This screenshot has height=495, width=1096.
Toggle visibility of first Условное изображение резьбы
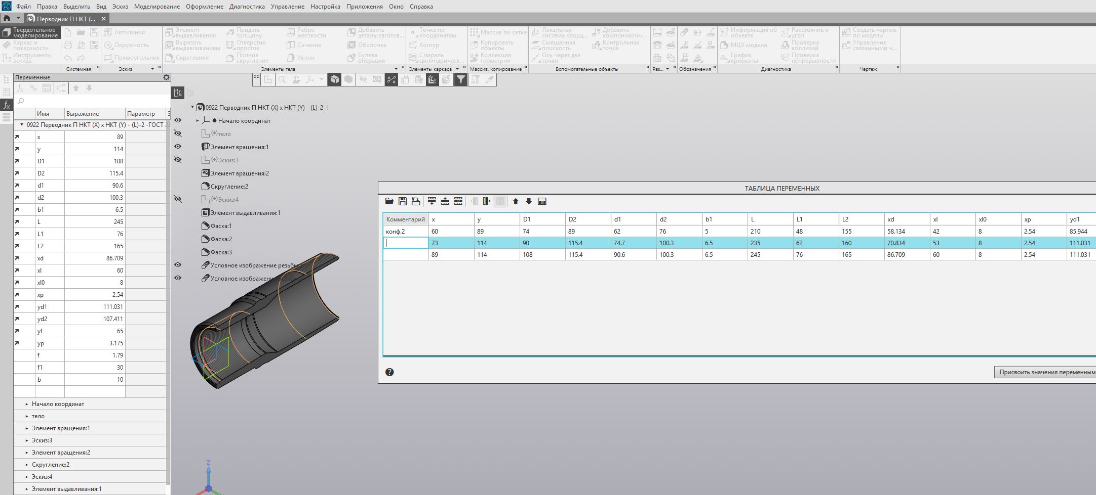[178, 265]
